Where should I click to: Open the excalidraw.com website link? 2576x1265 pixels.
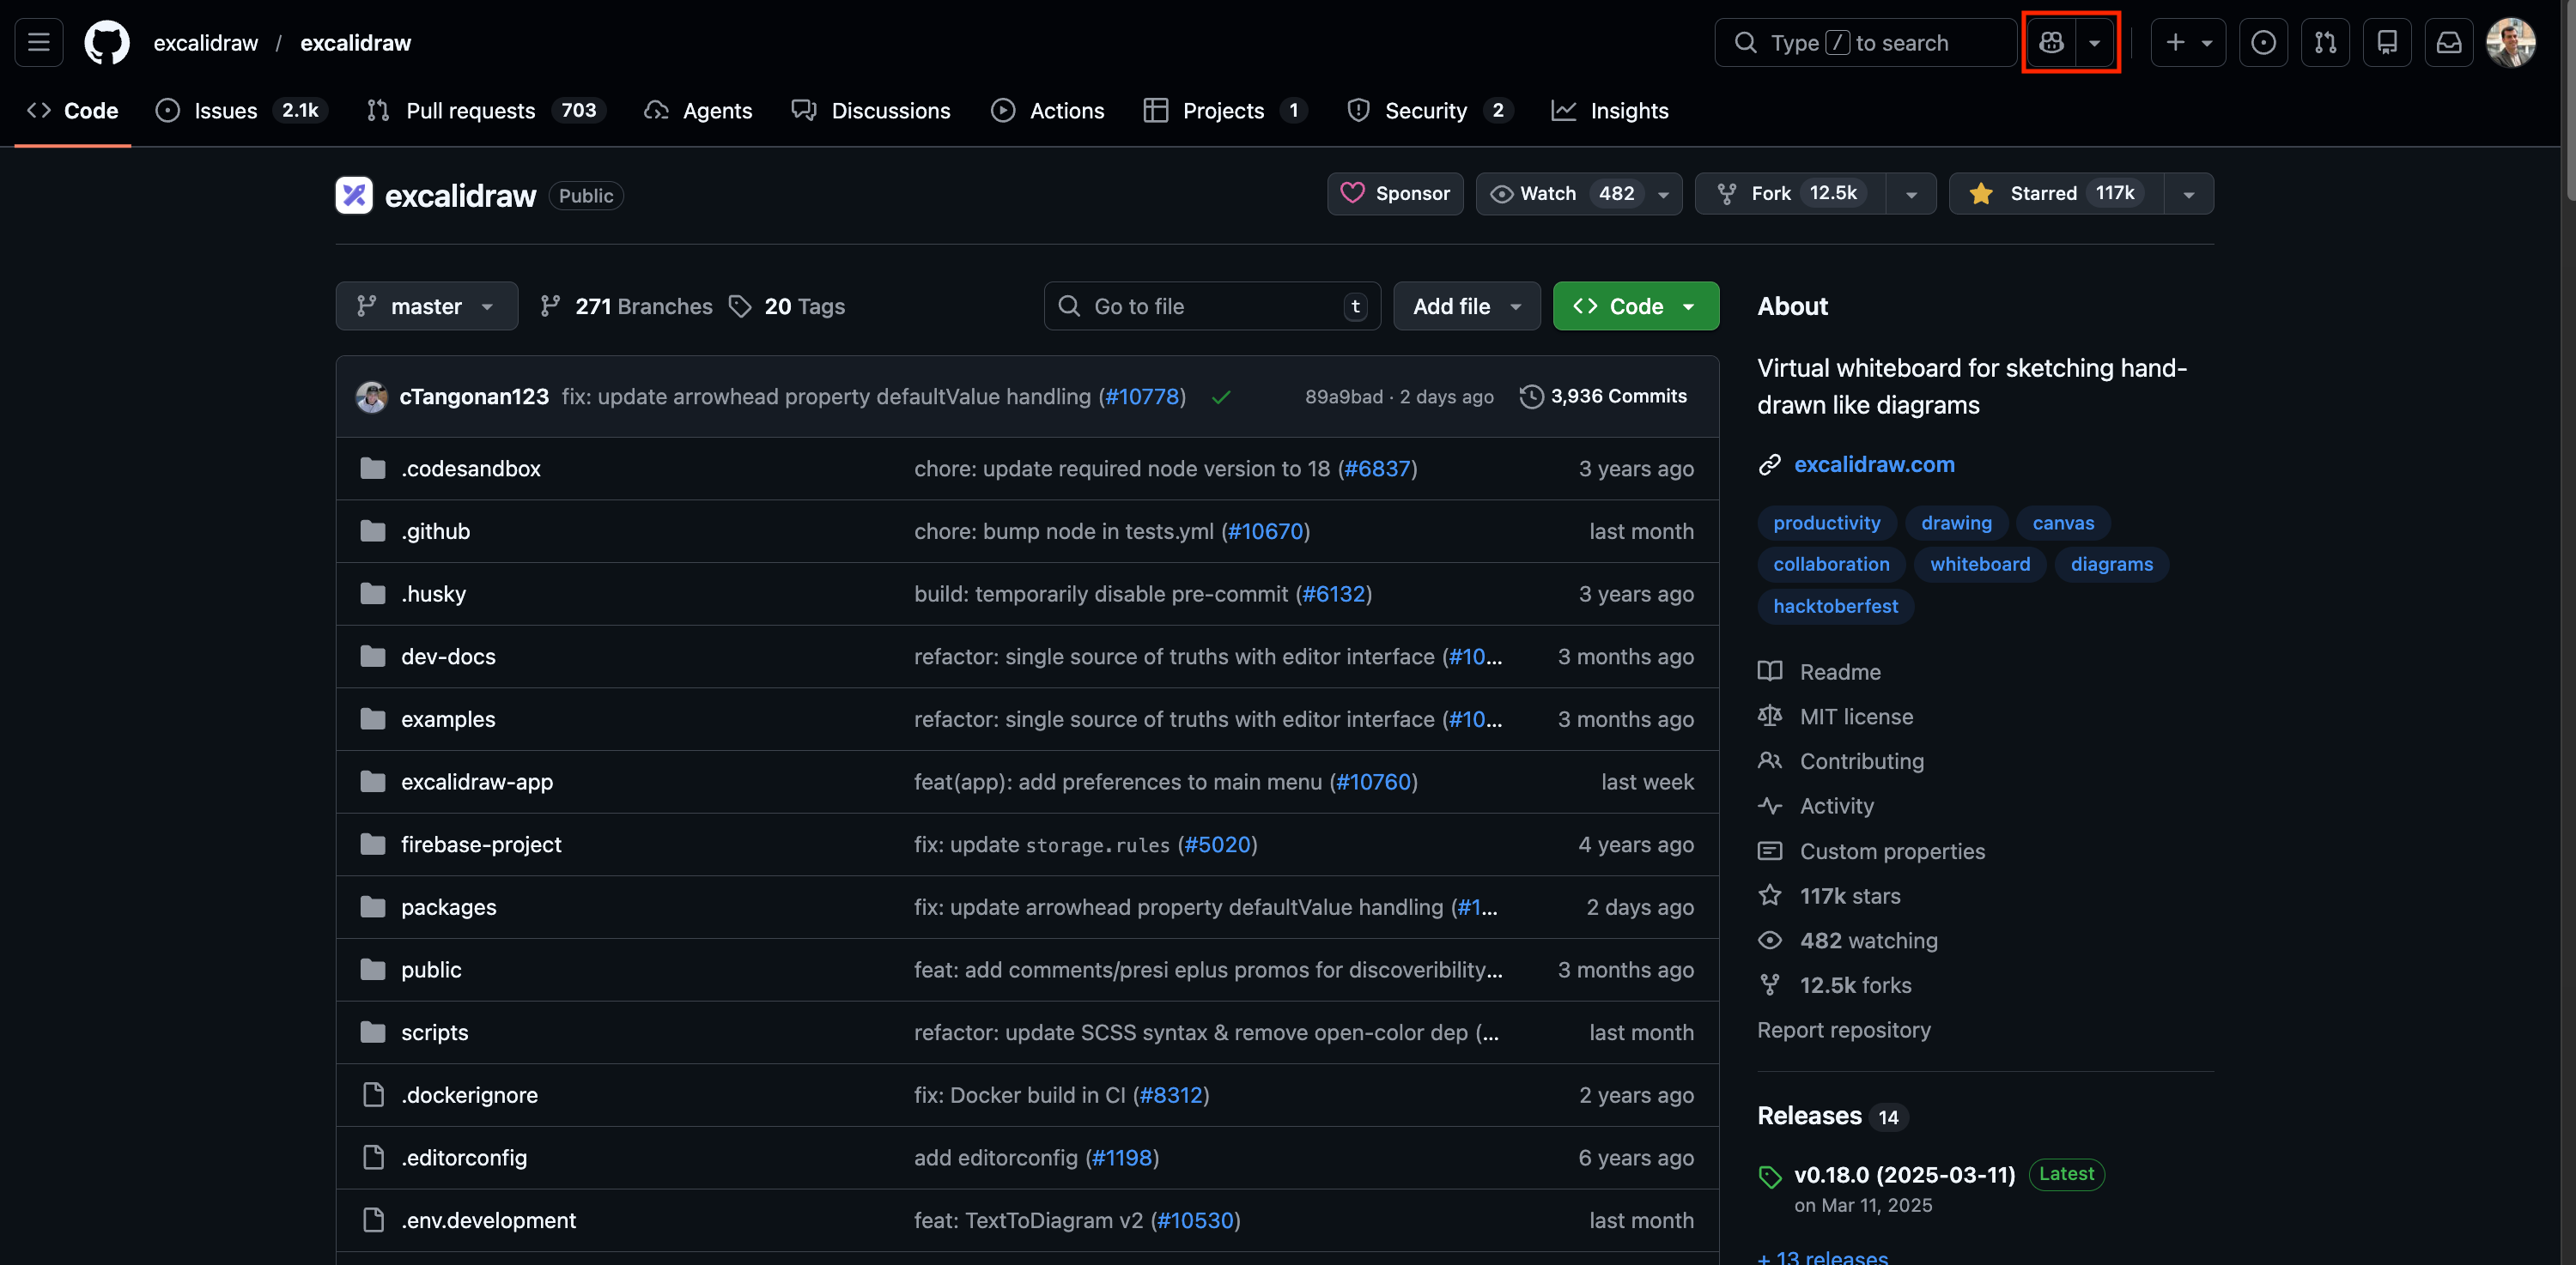tap(1873, 464)
